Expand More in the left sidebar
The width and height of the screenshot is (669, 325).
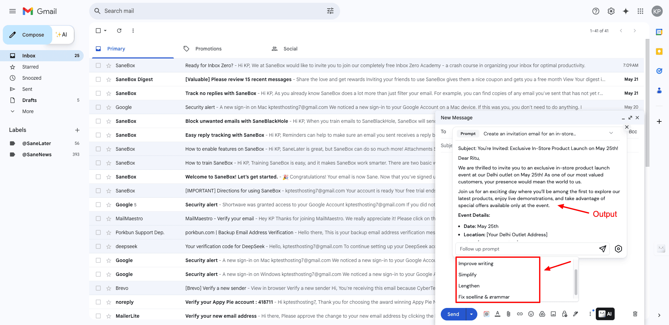28,111
